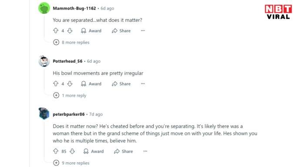Downvote Potterhead_56's comment

[70, 84]
